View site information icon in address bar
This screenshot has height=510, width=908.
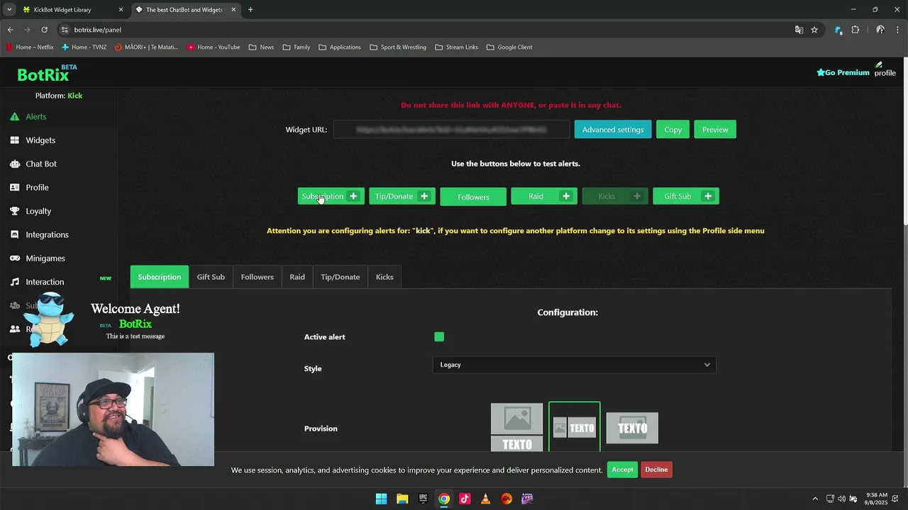pos(65,30)
